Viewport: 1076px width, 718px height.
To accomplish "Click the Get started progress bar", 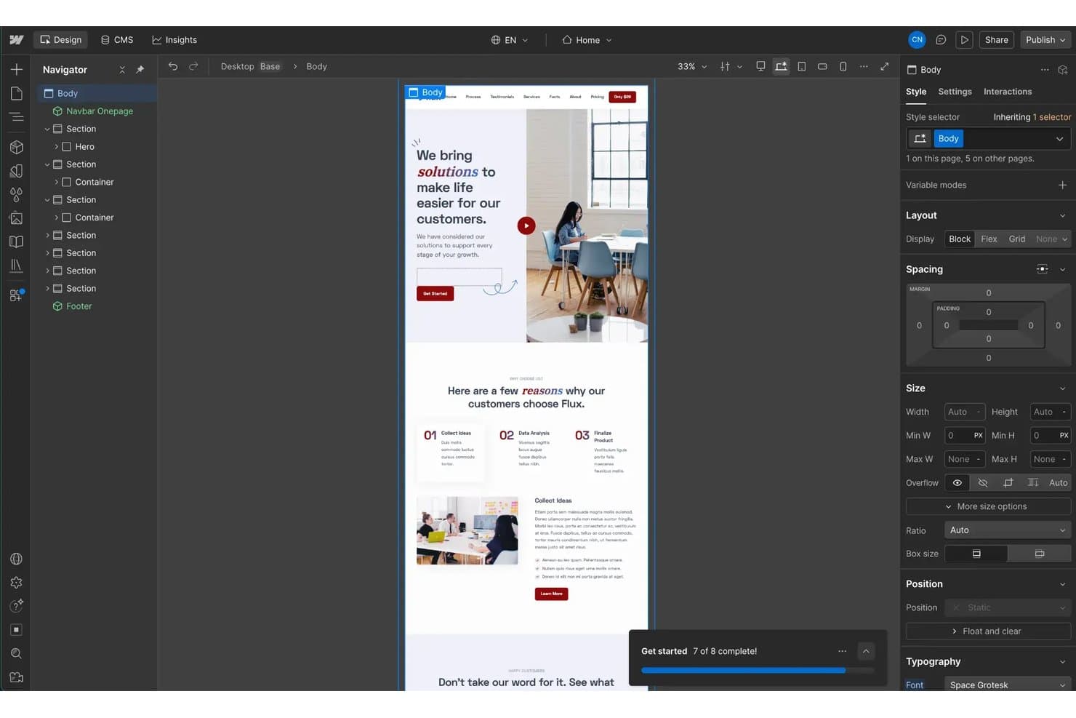I will (757, 670).
